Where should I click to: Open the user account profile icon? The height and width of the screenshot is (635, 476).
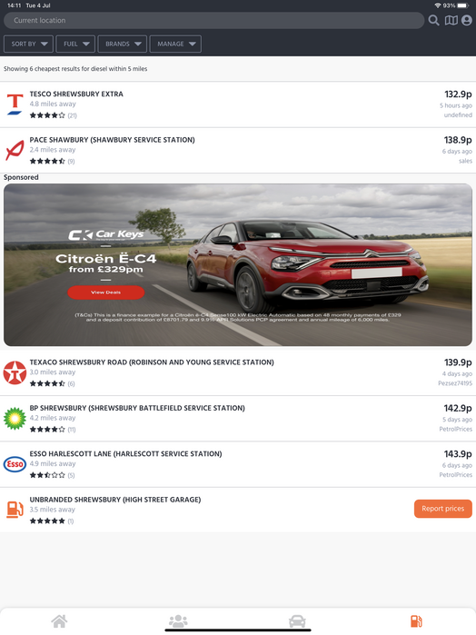click(467, 20)
